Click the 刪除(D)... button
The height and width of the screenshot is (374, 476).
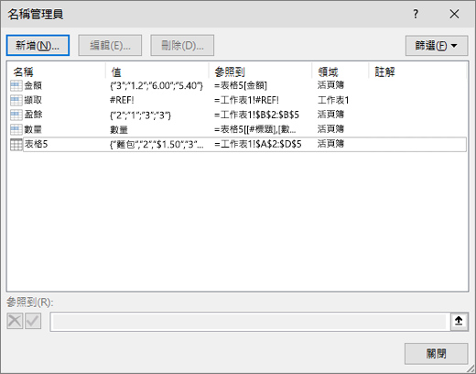(x=182, y=46)
